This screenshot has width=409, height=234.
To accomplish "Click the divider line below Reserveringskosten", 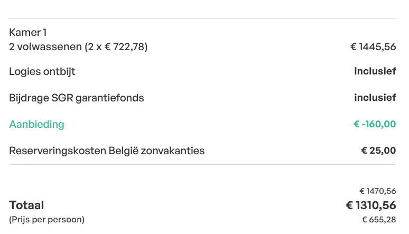I will pyautogui.click(x=203, y=164).
